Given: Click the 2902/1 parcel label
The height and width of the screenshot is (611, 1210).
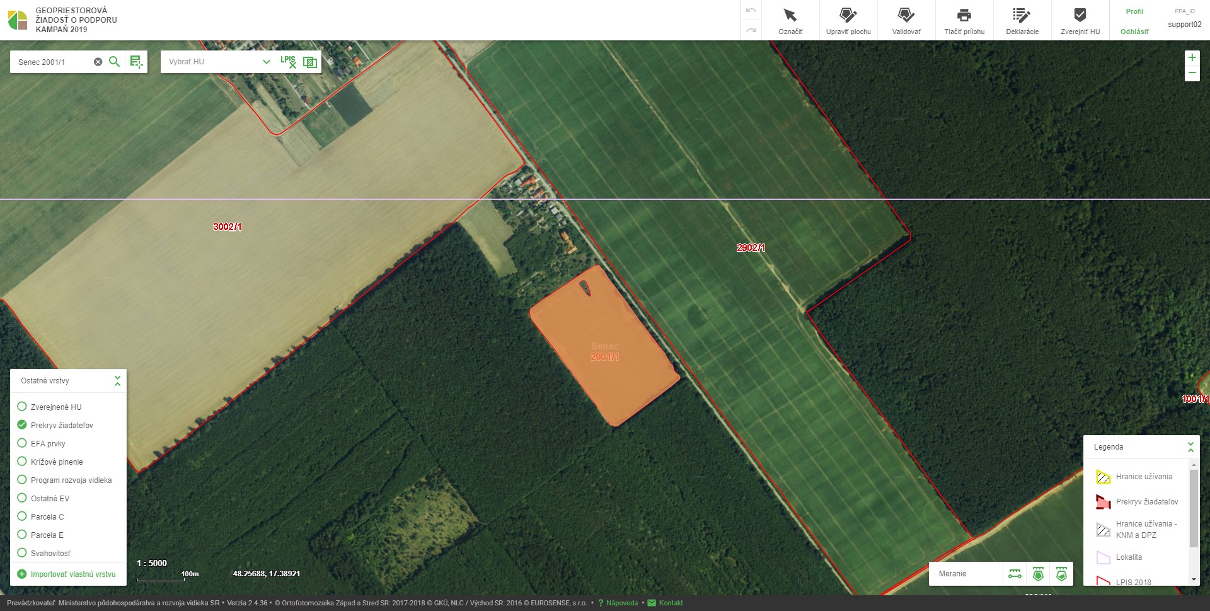Looking at the screenshot, I should [x=751, y=248].
